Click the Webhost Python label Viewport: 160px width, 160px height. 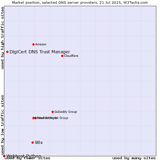coord(24,156)
